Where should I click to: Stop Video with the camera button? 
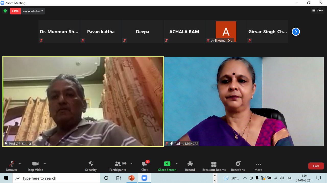tap(35, 166)
